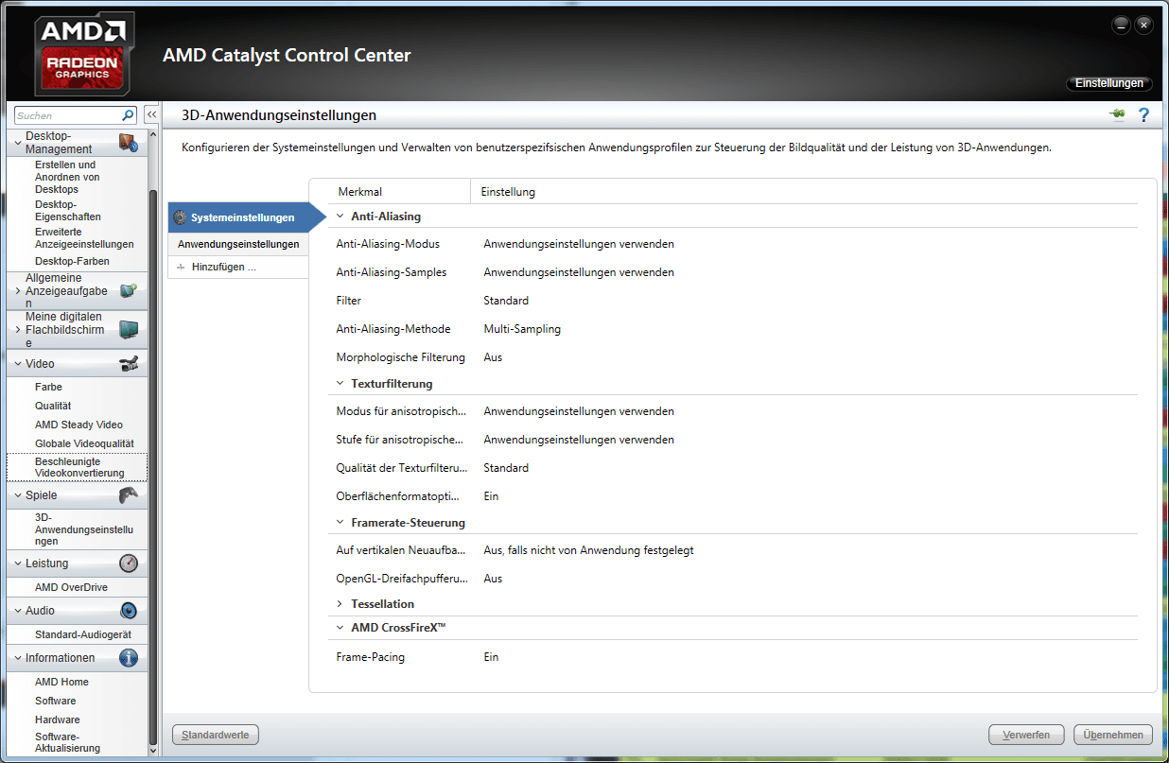Image resolution: width=1169 pixels, height=763 pixels.
Task: Click the Leistung gauge icon
Action: [x=129, y=564]
